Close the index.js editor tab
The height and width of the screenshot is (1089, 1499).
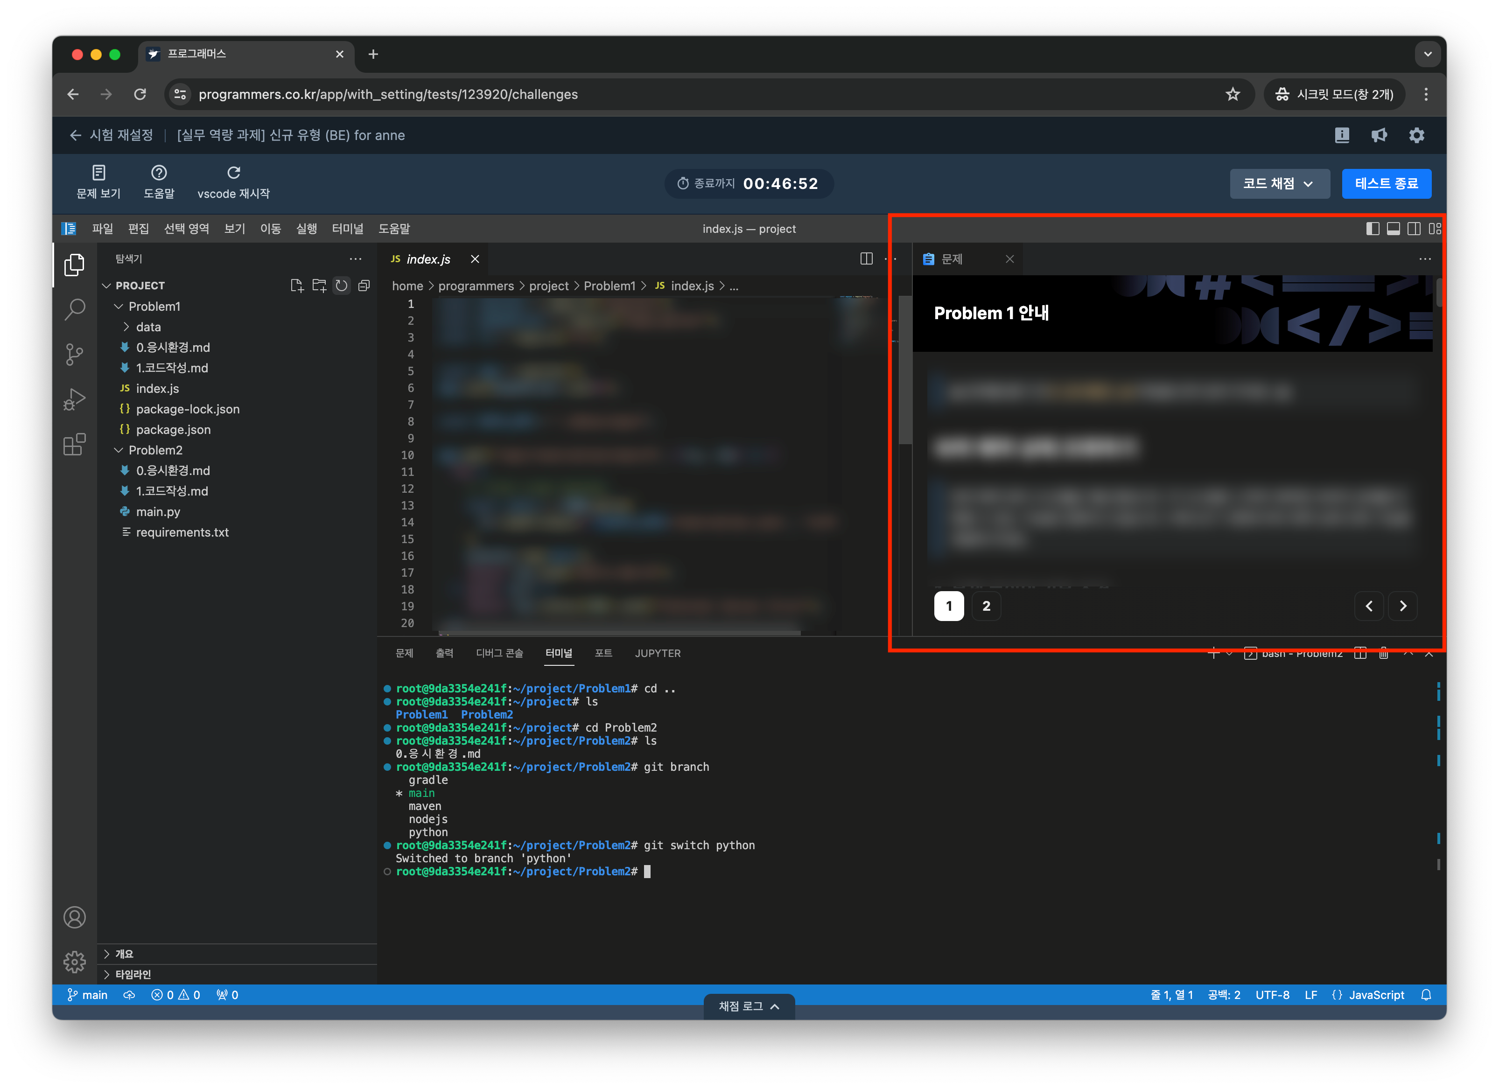[475, 259]
